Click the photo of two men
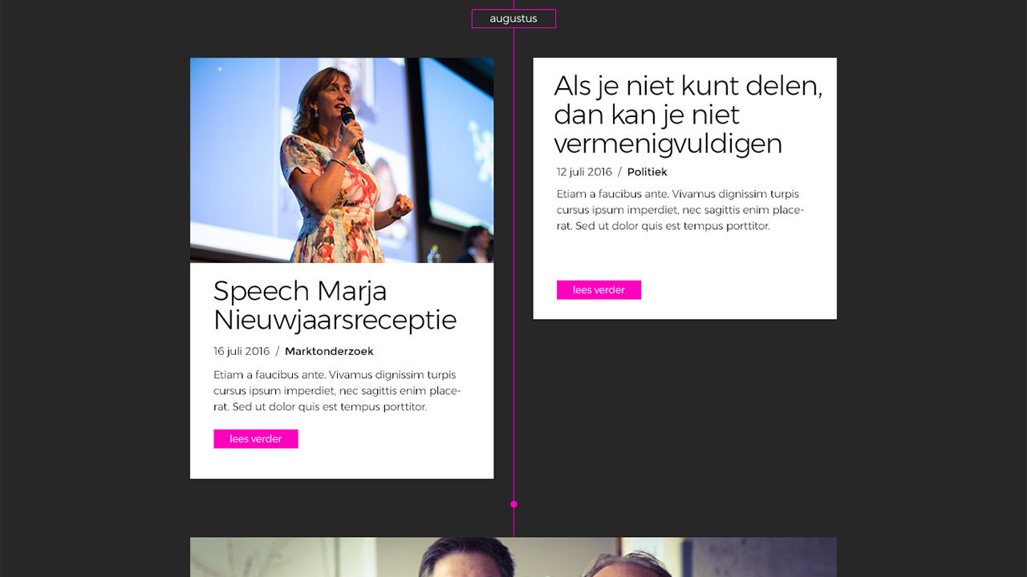The width and height of the screenshot is (1027, 577). point(513,557)
